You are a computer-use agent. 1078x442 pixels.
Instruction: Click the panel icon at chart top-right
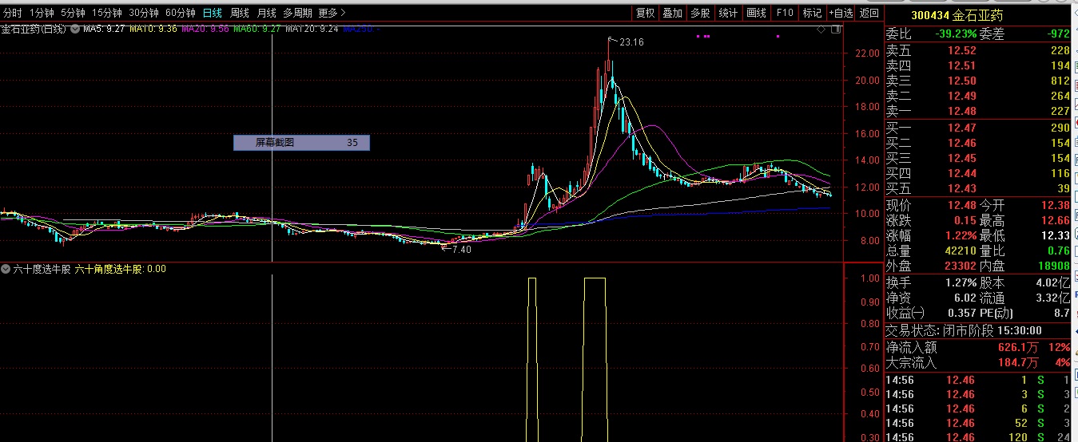[836, 30]
